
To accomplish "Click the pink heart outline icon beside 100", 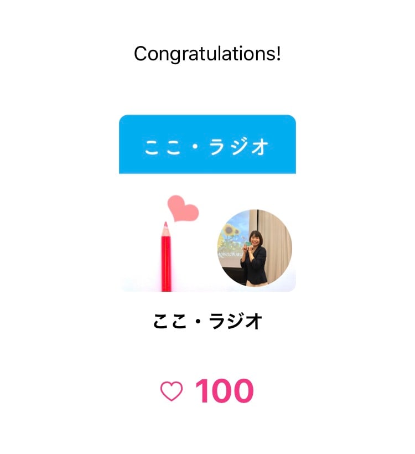I will coord(171,391).
